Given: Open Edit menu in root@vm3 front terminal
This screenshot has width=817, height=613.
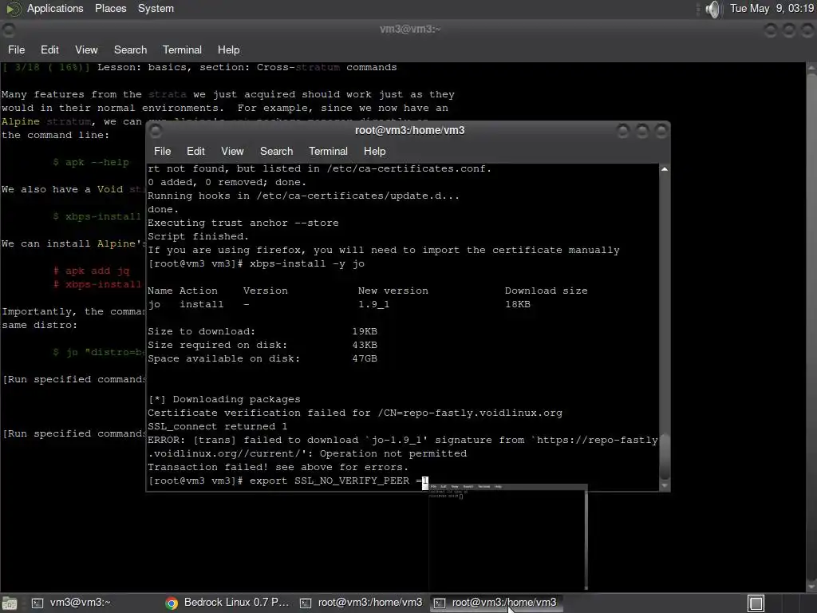Looking at the screenshot, I should 195,151.
